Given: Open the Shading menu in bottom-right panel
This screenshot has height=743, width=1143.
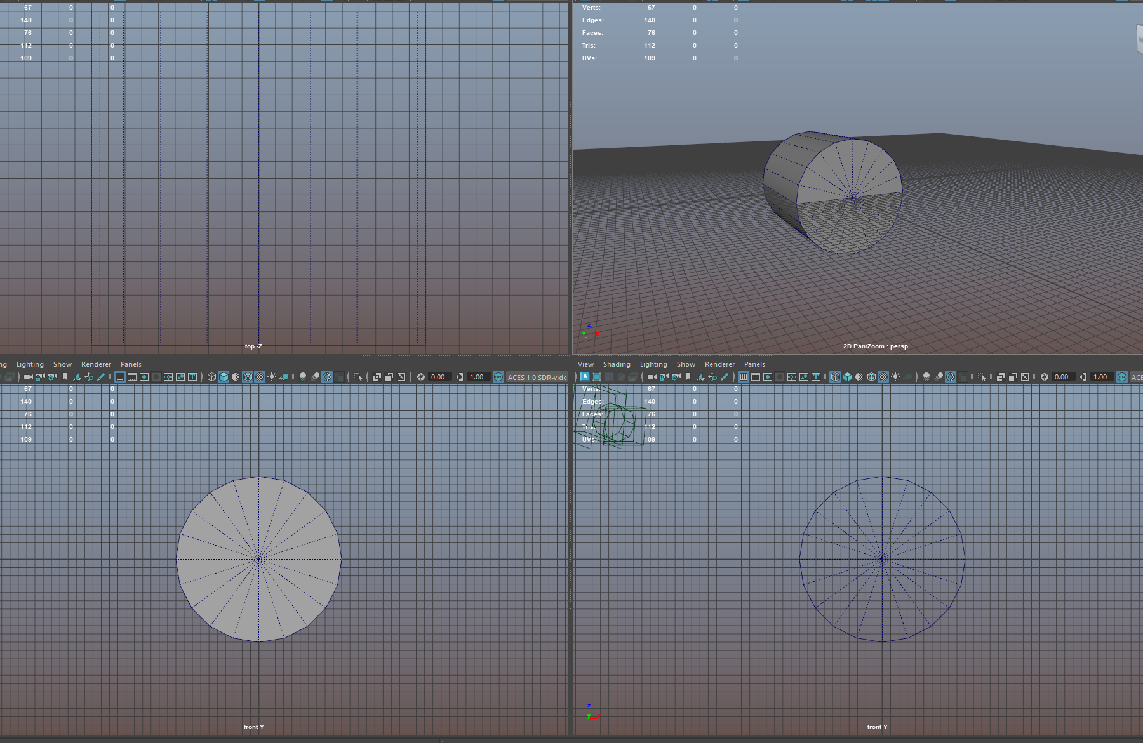Looking at the screenshot, I should [x=617, y=364].
